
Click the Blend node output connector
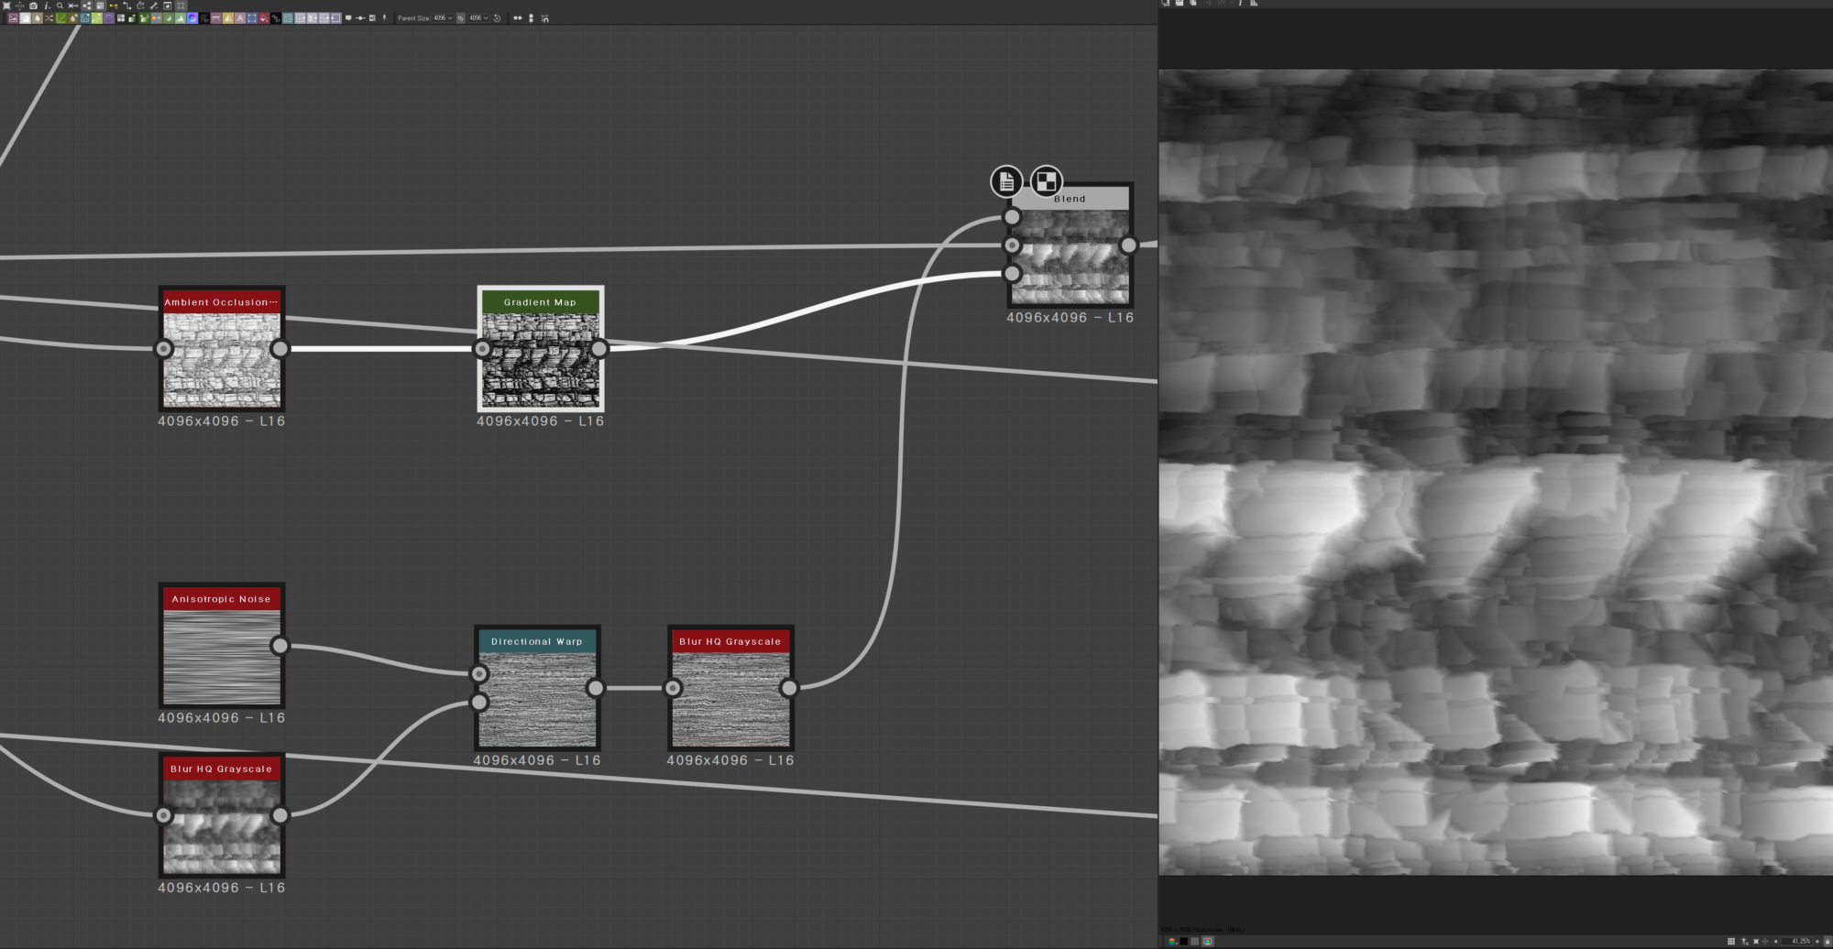click(x=1128, y=245)
